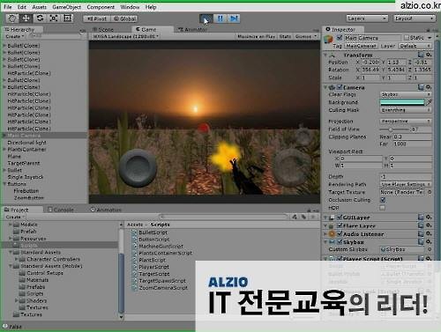Open the Culling Mask dropdown
This screenshot has height=332, width=441.
406,110
